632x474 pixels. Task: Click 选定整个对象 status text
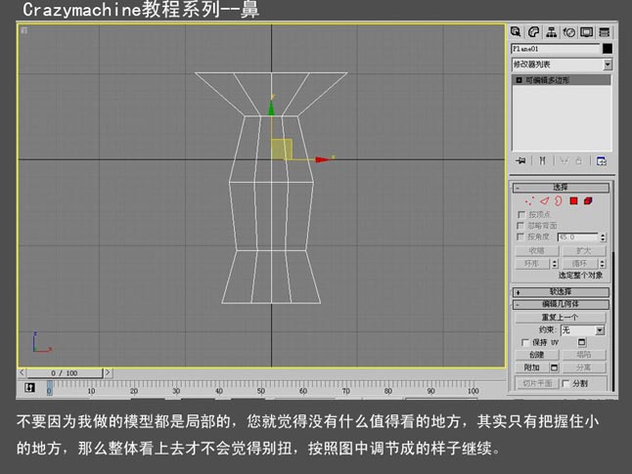coord(580,276)
